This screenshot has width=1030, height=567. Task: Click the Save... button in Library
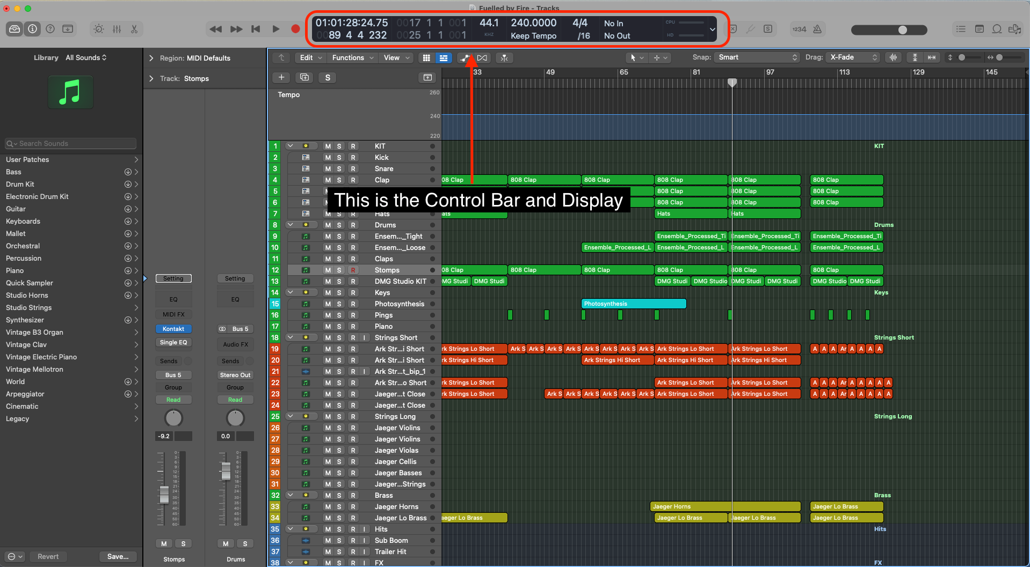coord(118,556)
